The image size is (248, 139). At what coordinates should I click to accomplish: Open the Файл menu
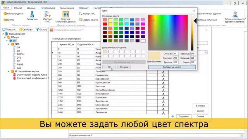[x=6, y=8]
